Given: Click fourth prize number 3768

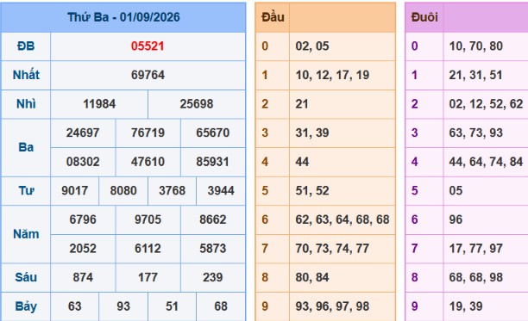Looking at the screenshot, I should (x=172, y=191).
